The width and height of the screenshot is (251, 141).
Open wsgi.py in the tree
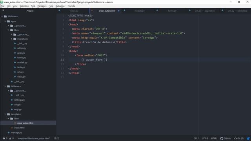coord(18,110)
